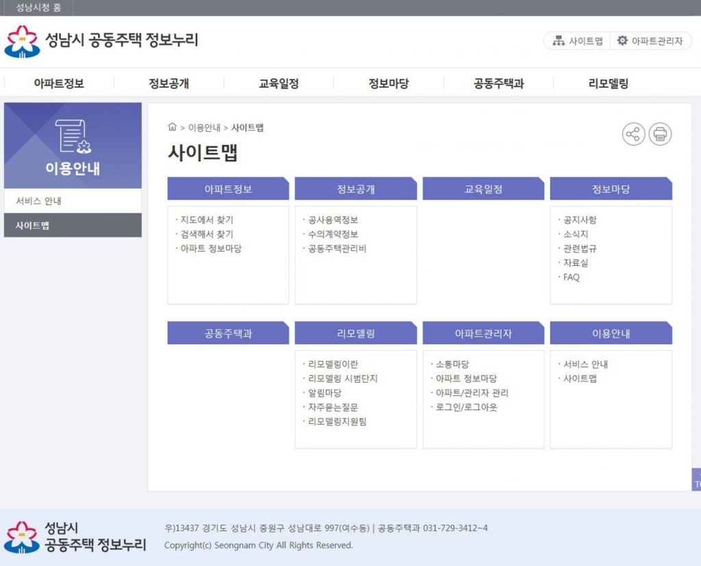701x566 pixels.
Task: Open 사이트맵 button in top right
Action: point(578,41)
